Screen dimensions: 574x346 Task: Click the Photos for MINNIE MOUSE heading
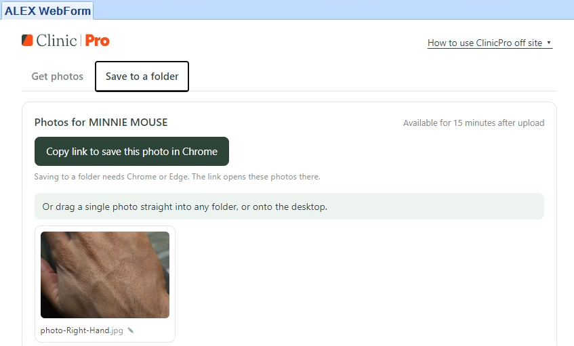(101, 122)
